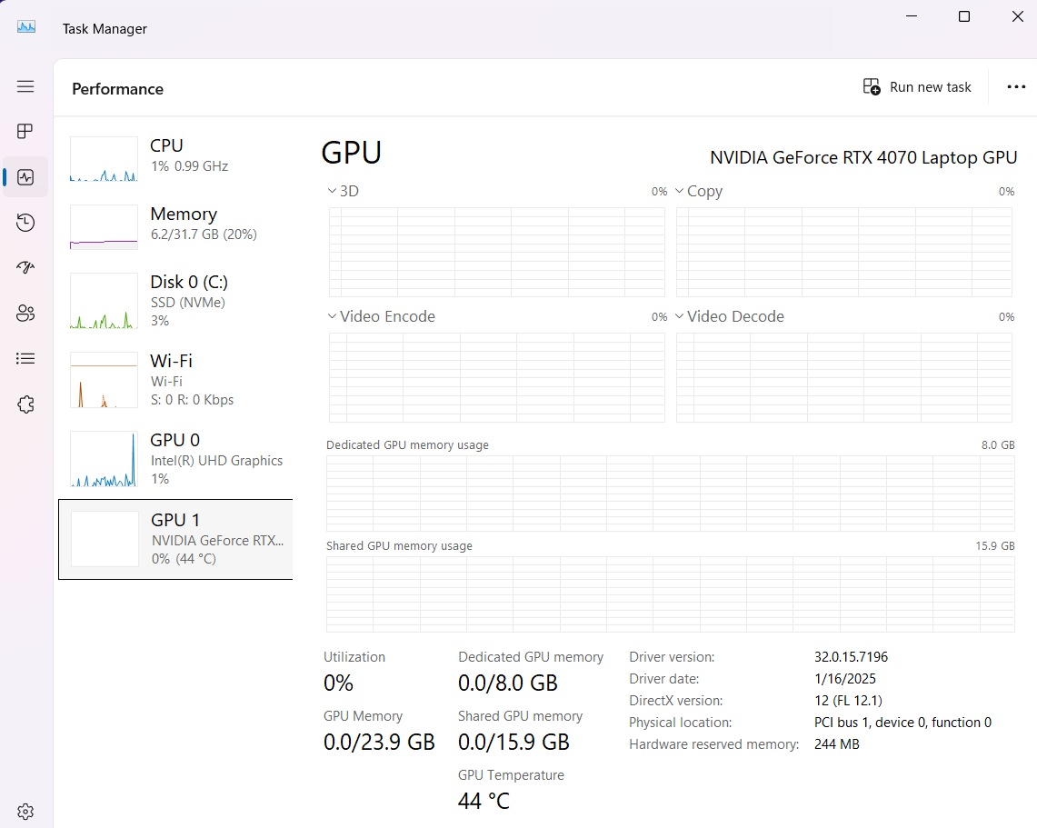Screen dimensions: 1037x828
Task: Select the Wi-Fi performance item
Action: tap(175, 380)
